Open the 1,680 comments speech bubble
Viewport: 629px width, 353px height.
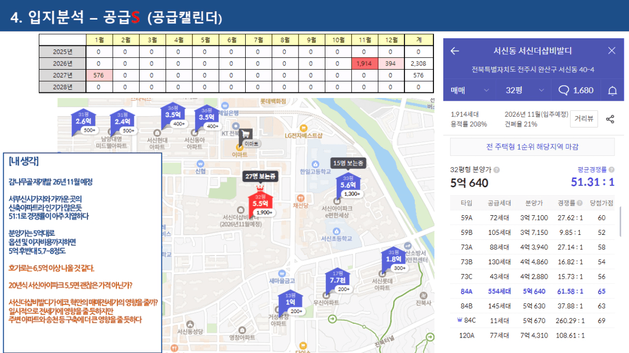(576, 90)
